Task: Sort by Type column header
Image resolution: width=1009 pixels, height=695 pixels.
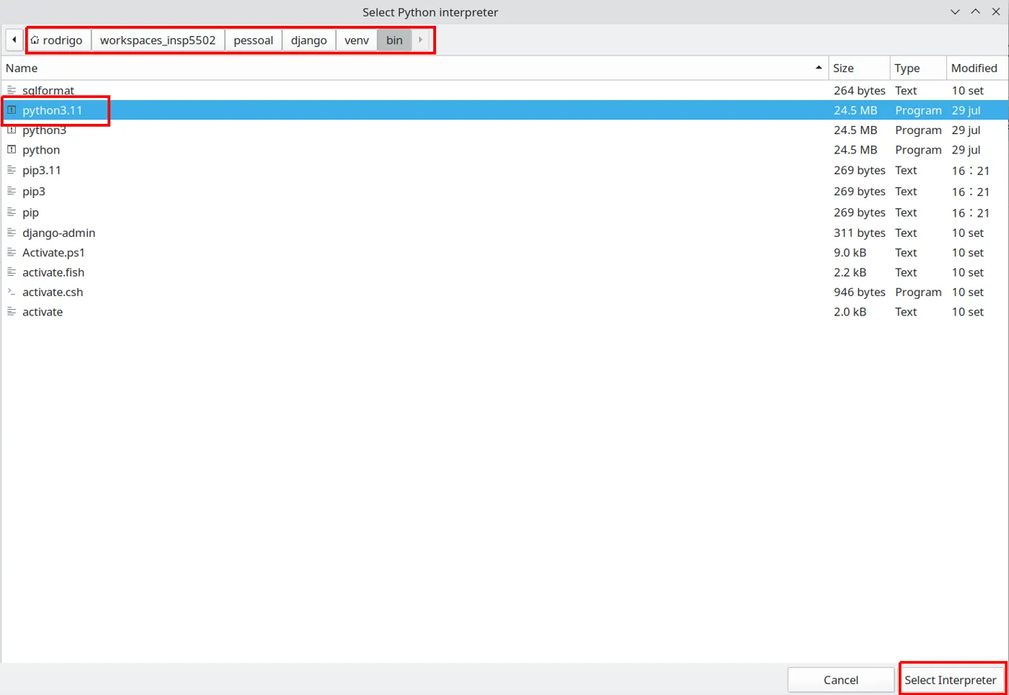Action: pos(917,68)
